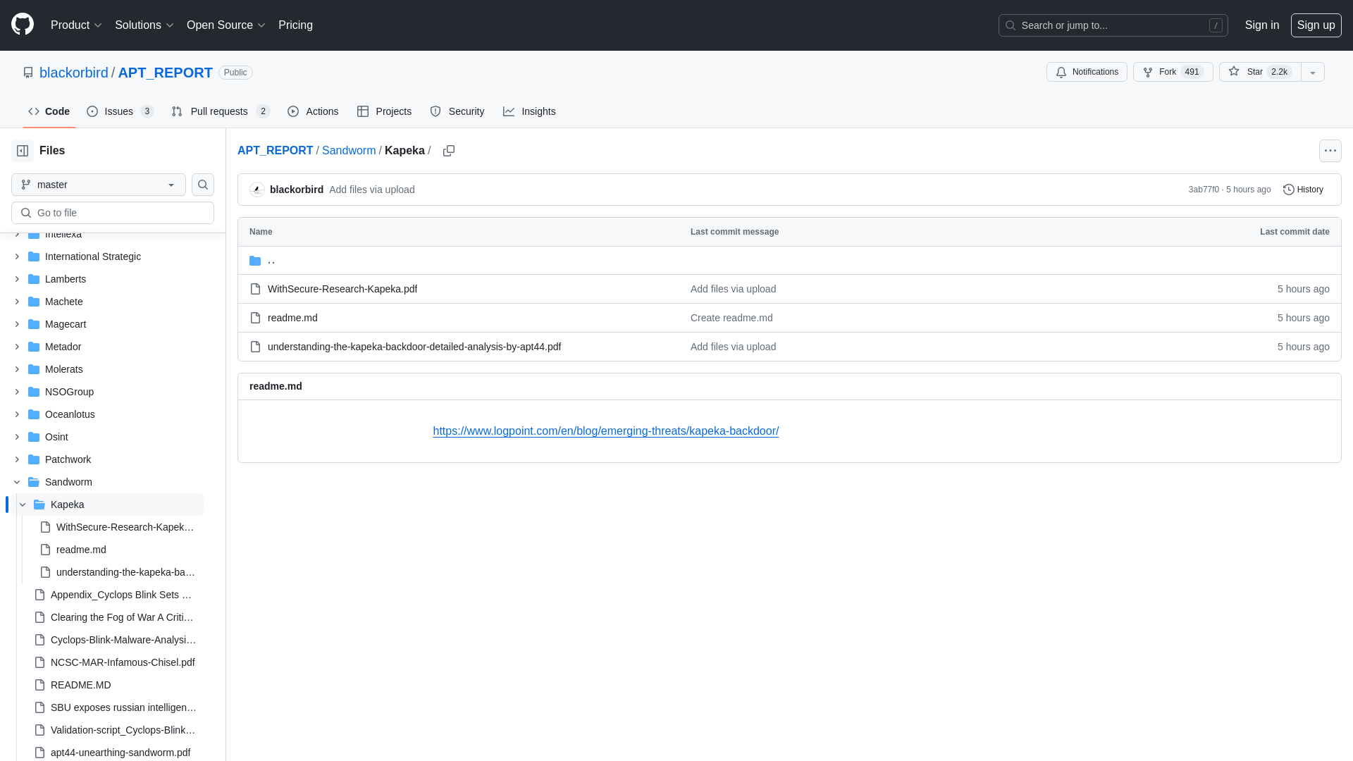Click Osint folder icon in sidebar

[x=34, y=437]
